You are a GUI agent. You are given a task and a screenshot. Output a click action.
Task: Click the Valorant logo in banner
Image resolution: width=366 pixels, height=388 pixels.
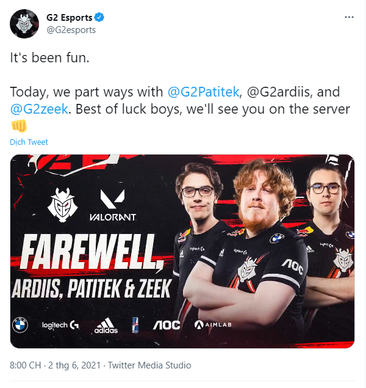(113, 205)
